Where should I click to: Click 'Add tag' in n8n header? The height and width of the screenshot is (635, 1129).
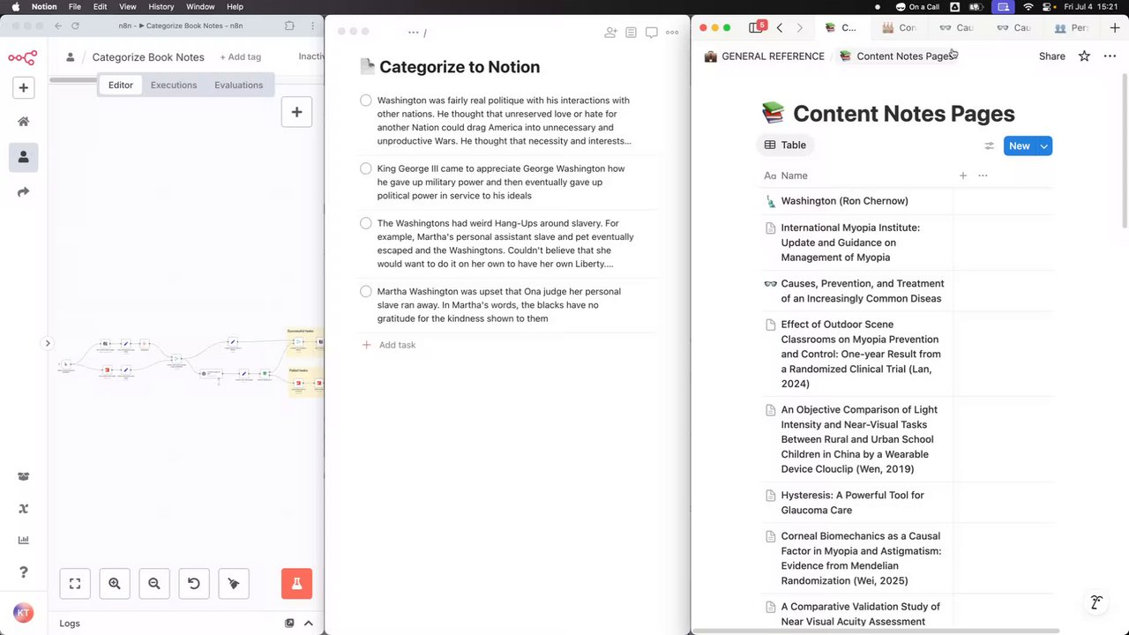(x=241, y=56)
